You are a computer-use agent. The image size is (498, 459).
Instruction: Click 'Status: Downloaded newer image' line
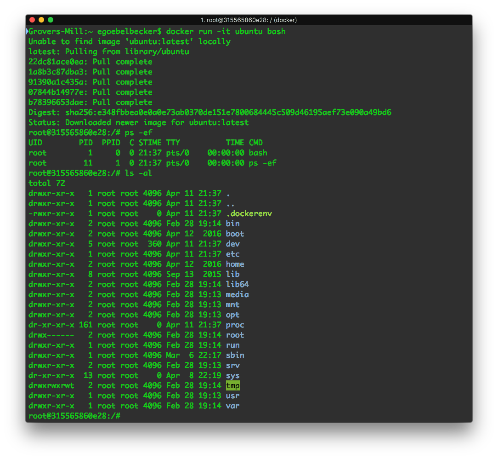pos(138,123)
